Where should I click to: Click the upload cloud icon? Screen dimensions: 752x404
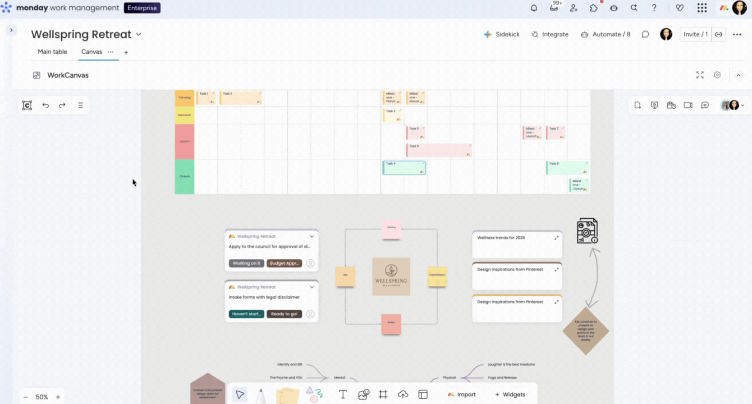pyautogui.click(x=403, y=395)
